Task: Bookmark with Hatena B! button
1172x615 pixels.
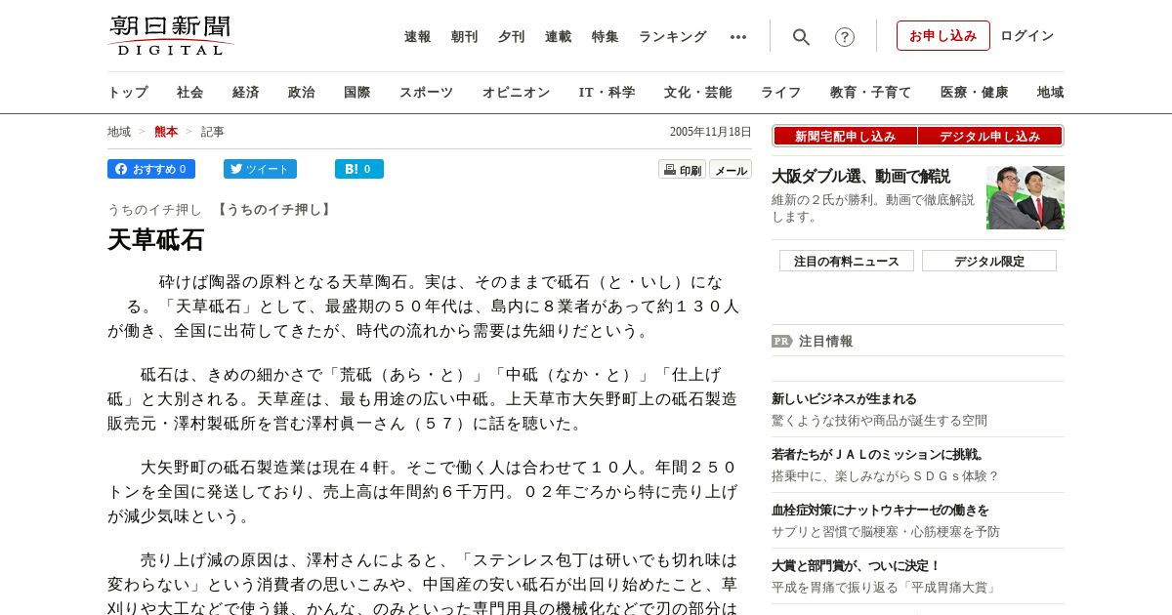Action: click(359, 169)
